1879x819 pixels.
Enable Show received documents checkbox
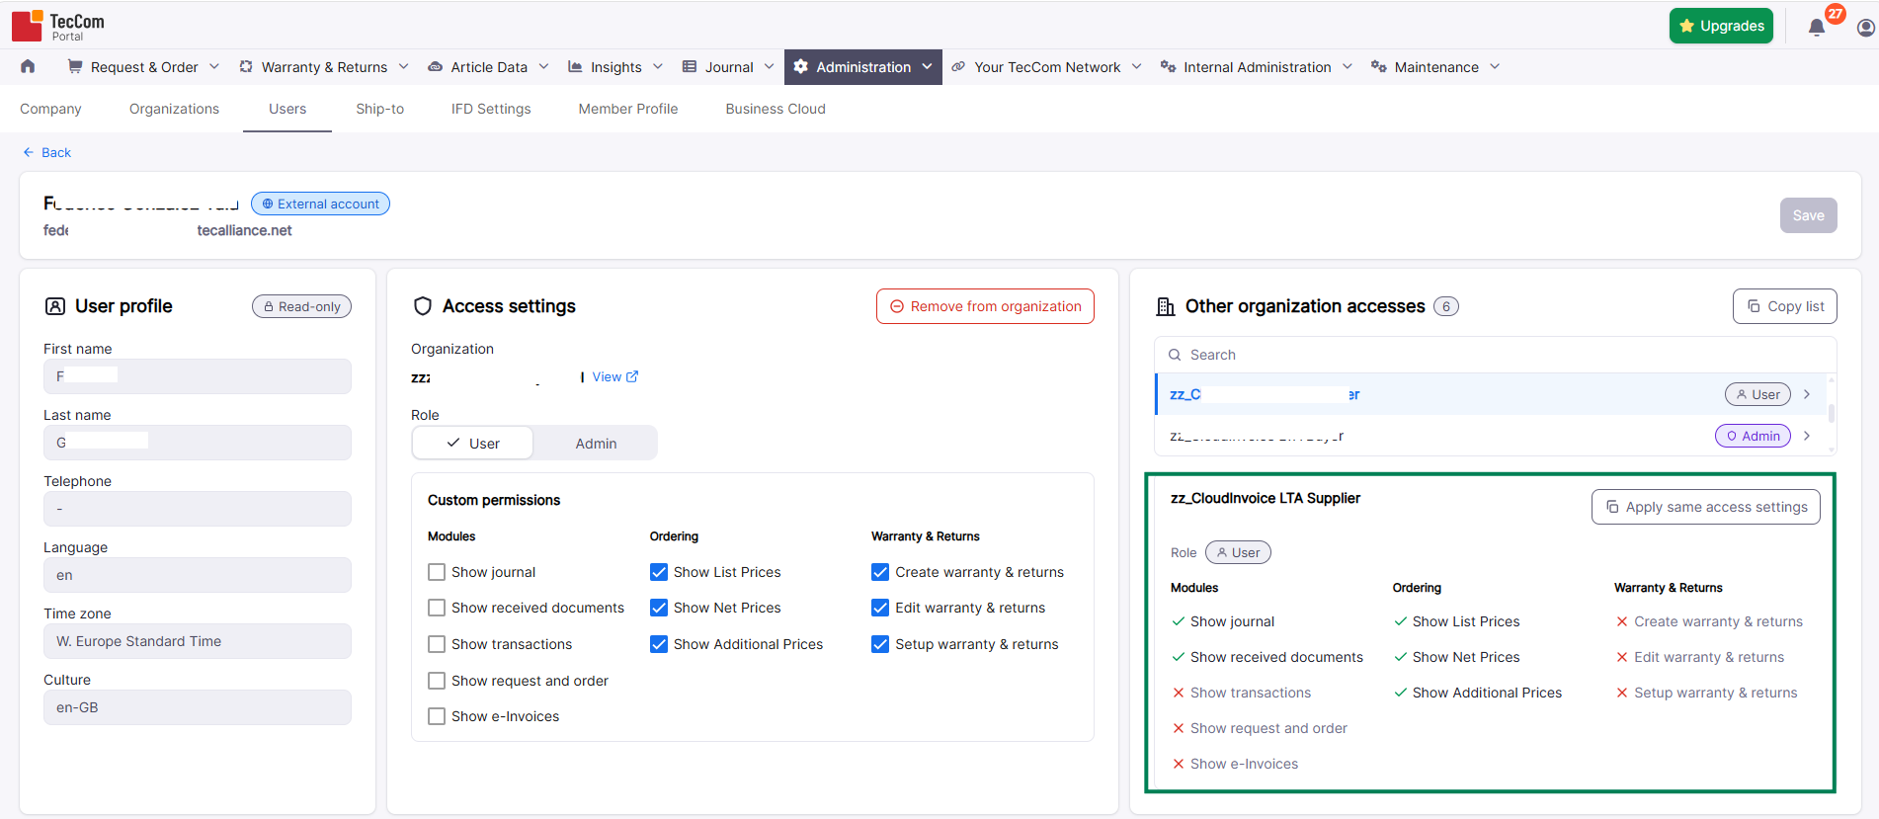437,608
